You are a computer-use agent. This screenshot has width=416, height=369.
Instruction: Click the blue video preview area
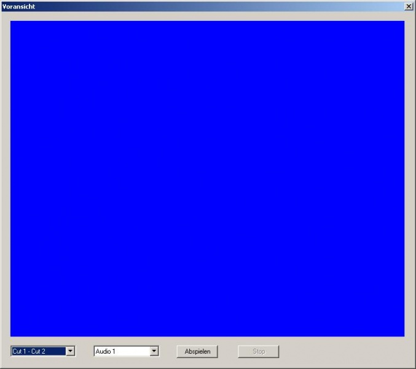[x=207, y=178]
